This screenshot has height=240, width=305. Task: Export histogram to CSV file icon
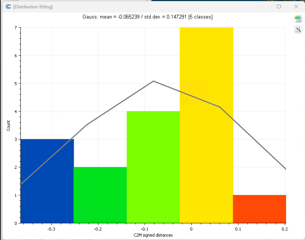(x=298, y=19)
